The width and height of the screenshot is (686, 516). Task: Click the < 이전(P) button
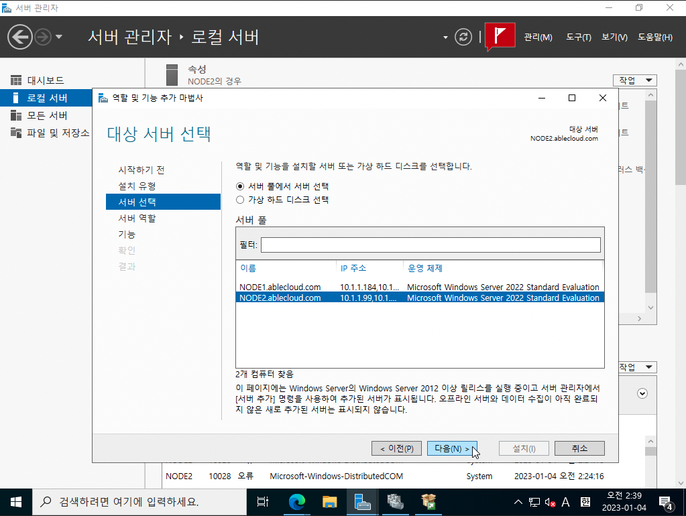click(396, 448)
